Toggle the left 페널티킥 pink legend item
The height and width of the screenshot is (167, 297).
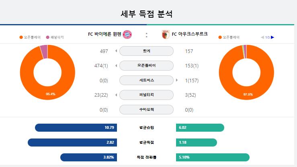[x=55, y=37]
